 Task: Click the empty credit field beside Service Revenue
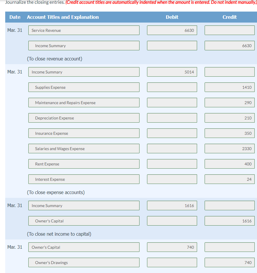(x=230, y=30)
